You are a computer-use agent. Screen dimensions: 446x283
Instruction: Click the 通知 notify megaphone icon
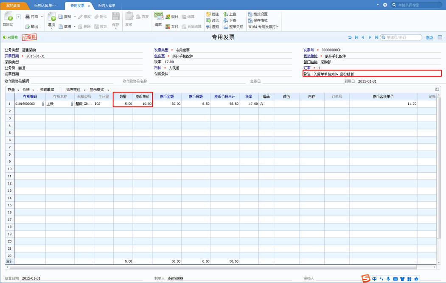point(208,27)
